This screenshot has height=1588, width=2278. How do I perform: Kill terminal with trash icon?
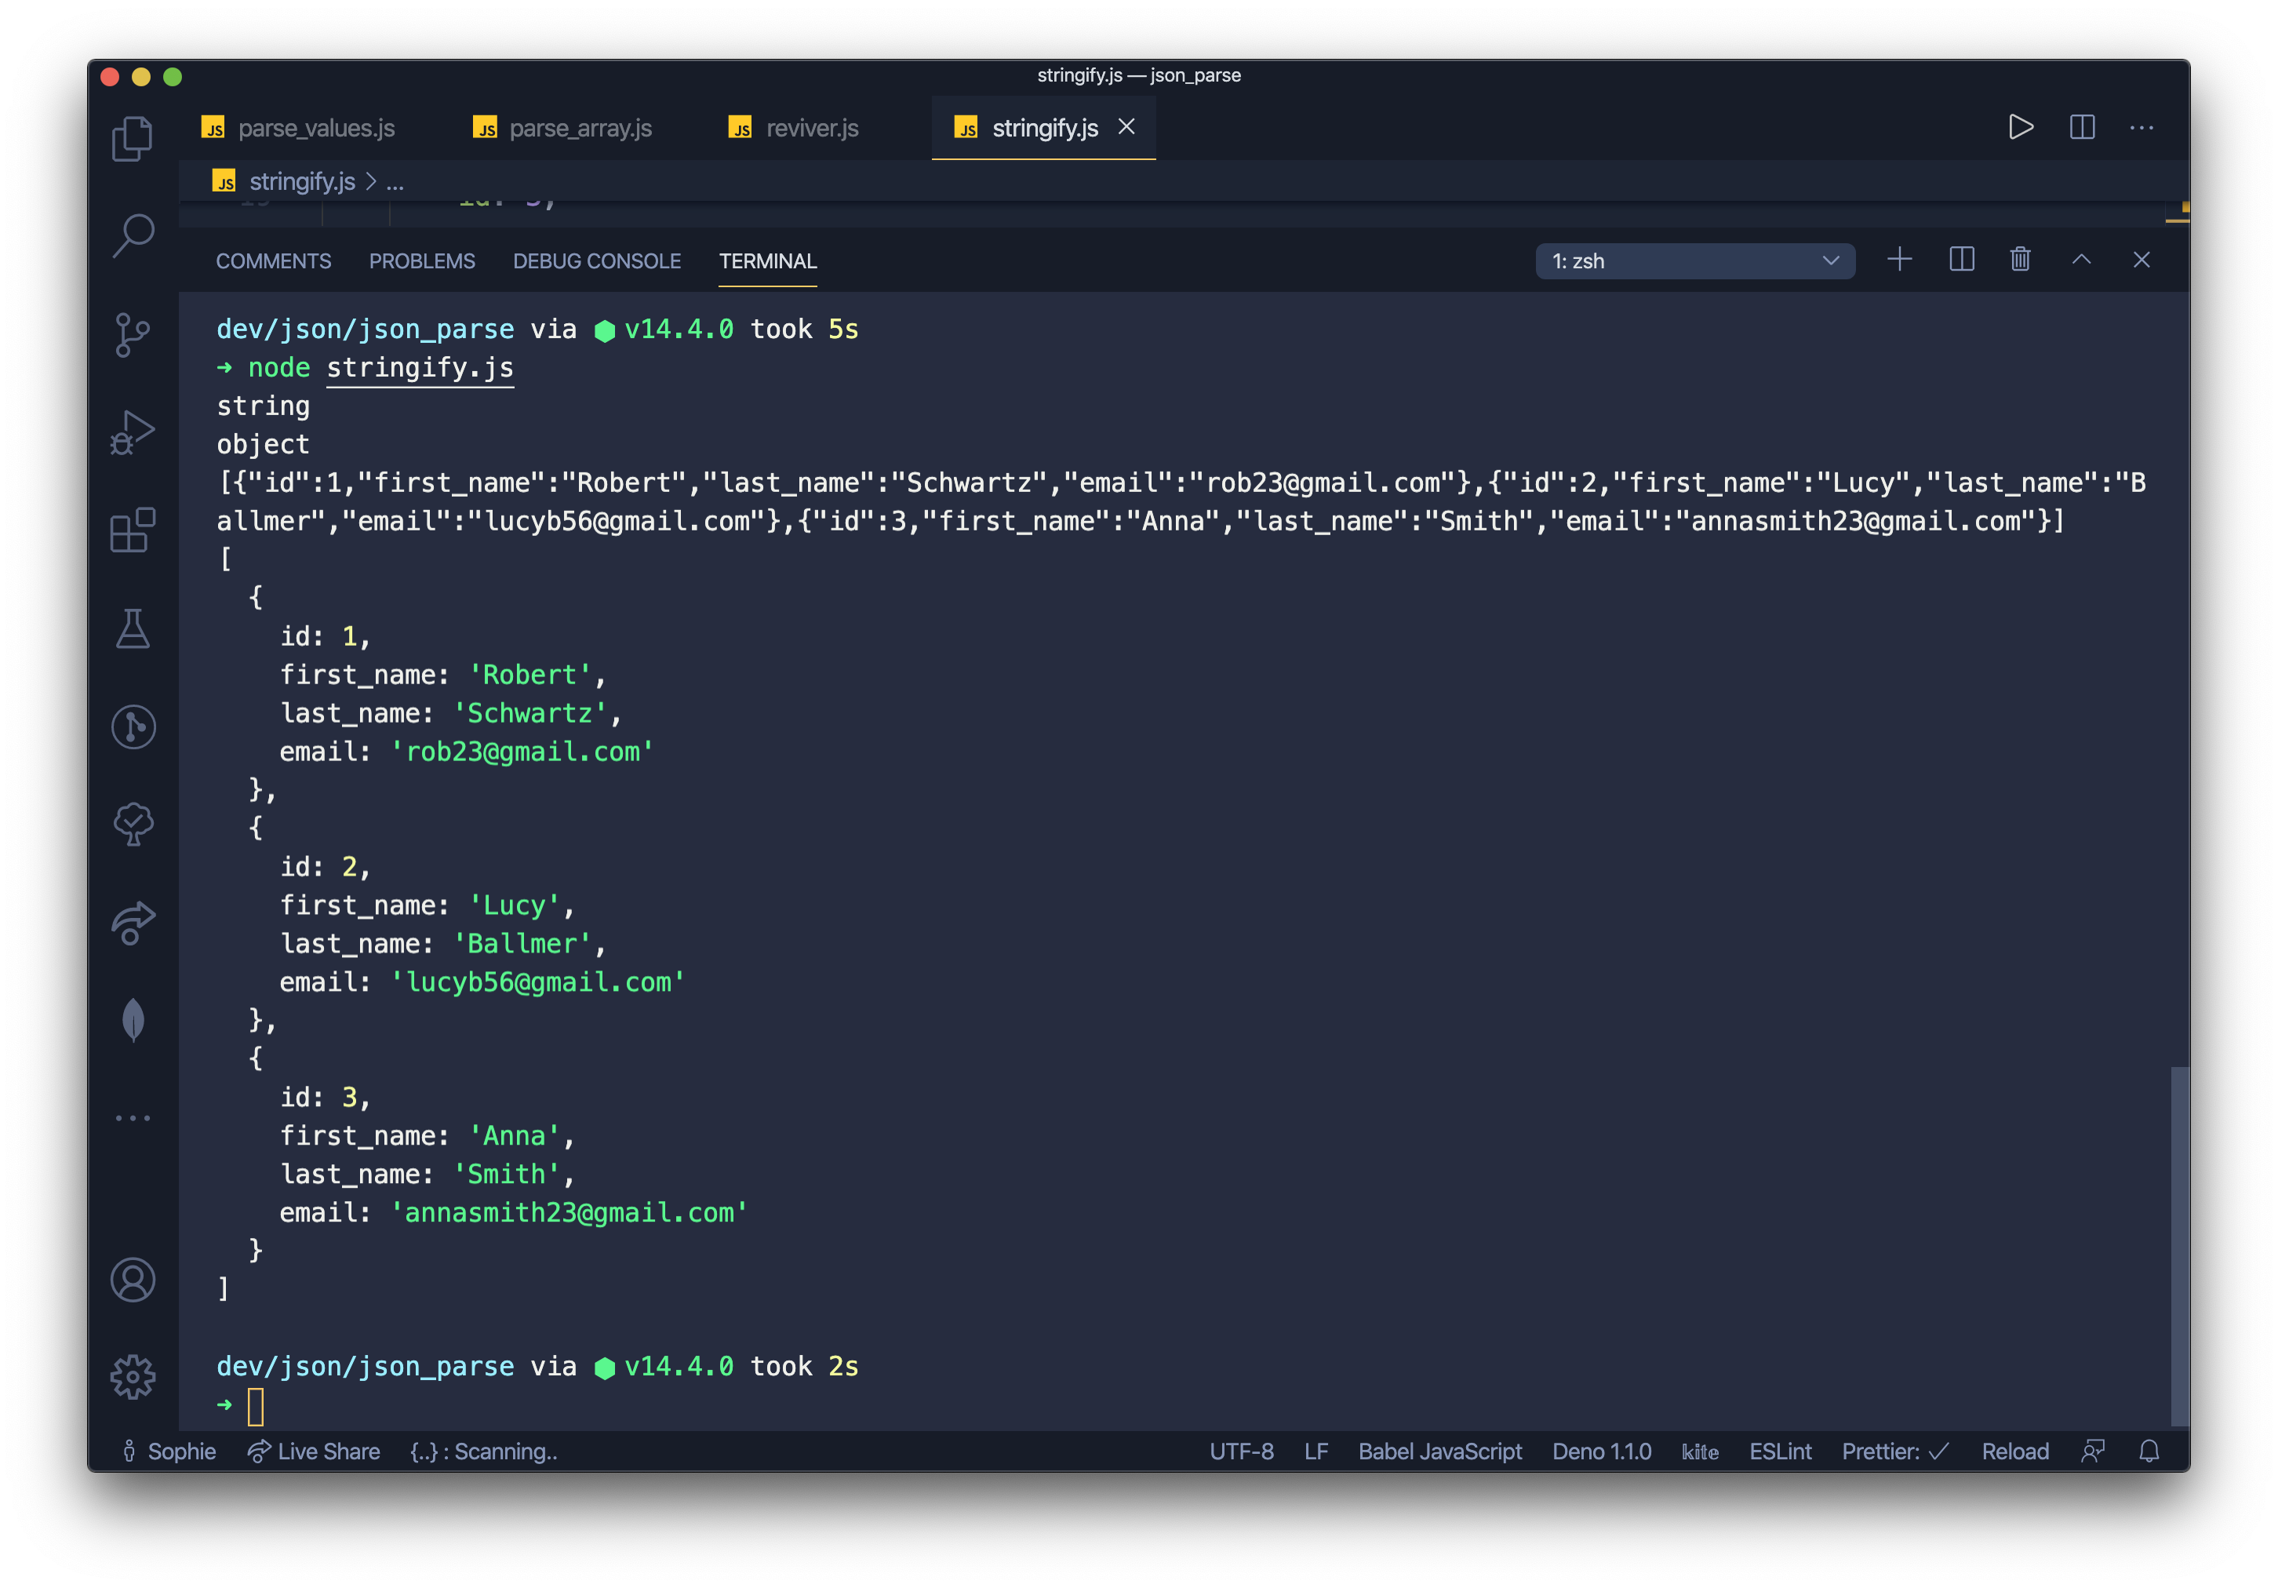pyautogui.click(x=2020, y=260)
